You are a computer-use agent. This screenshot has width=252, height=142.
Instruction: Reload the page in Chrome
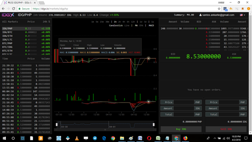tap(13, 9)
